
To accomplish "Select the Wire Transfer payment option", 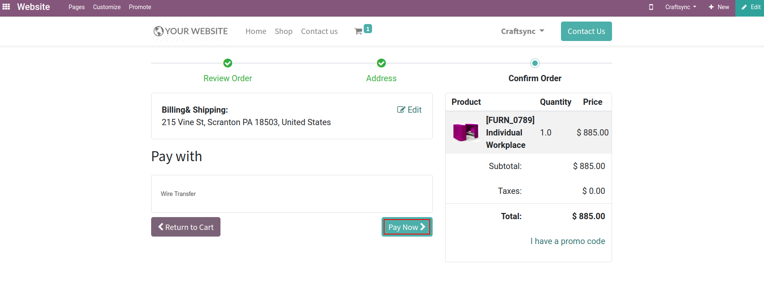I will [179, 194].
